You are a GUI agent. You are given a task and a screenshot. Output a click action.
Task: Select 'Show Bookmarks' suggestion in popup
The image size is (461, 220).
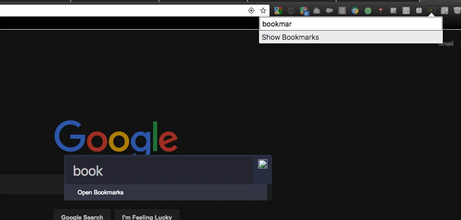pyautogui.click(x=351, y=37)
